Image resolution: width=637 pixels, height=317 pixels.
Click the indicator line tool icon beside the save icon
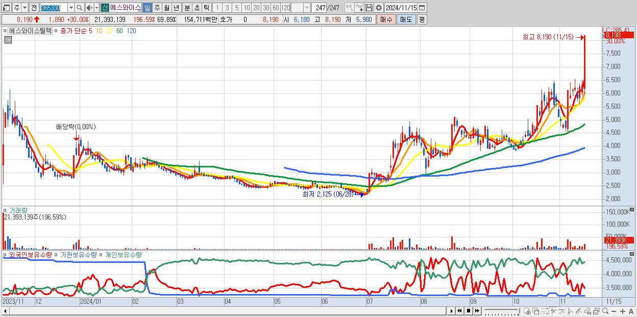(x=360, y=8)
